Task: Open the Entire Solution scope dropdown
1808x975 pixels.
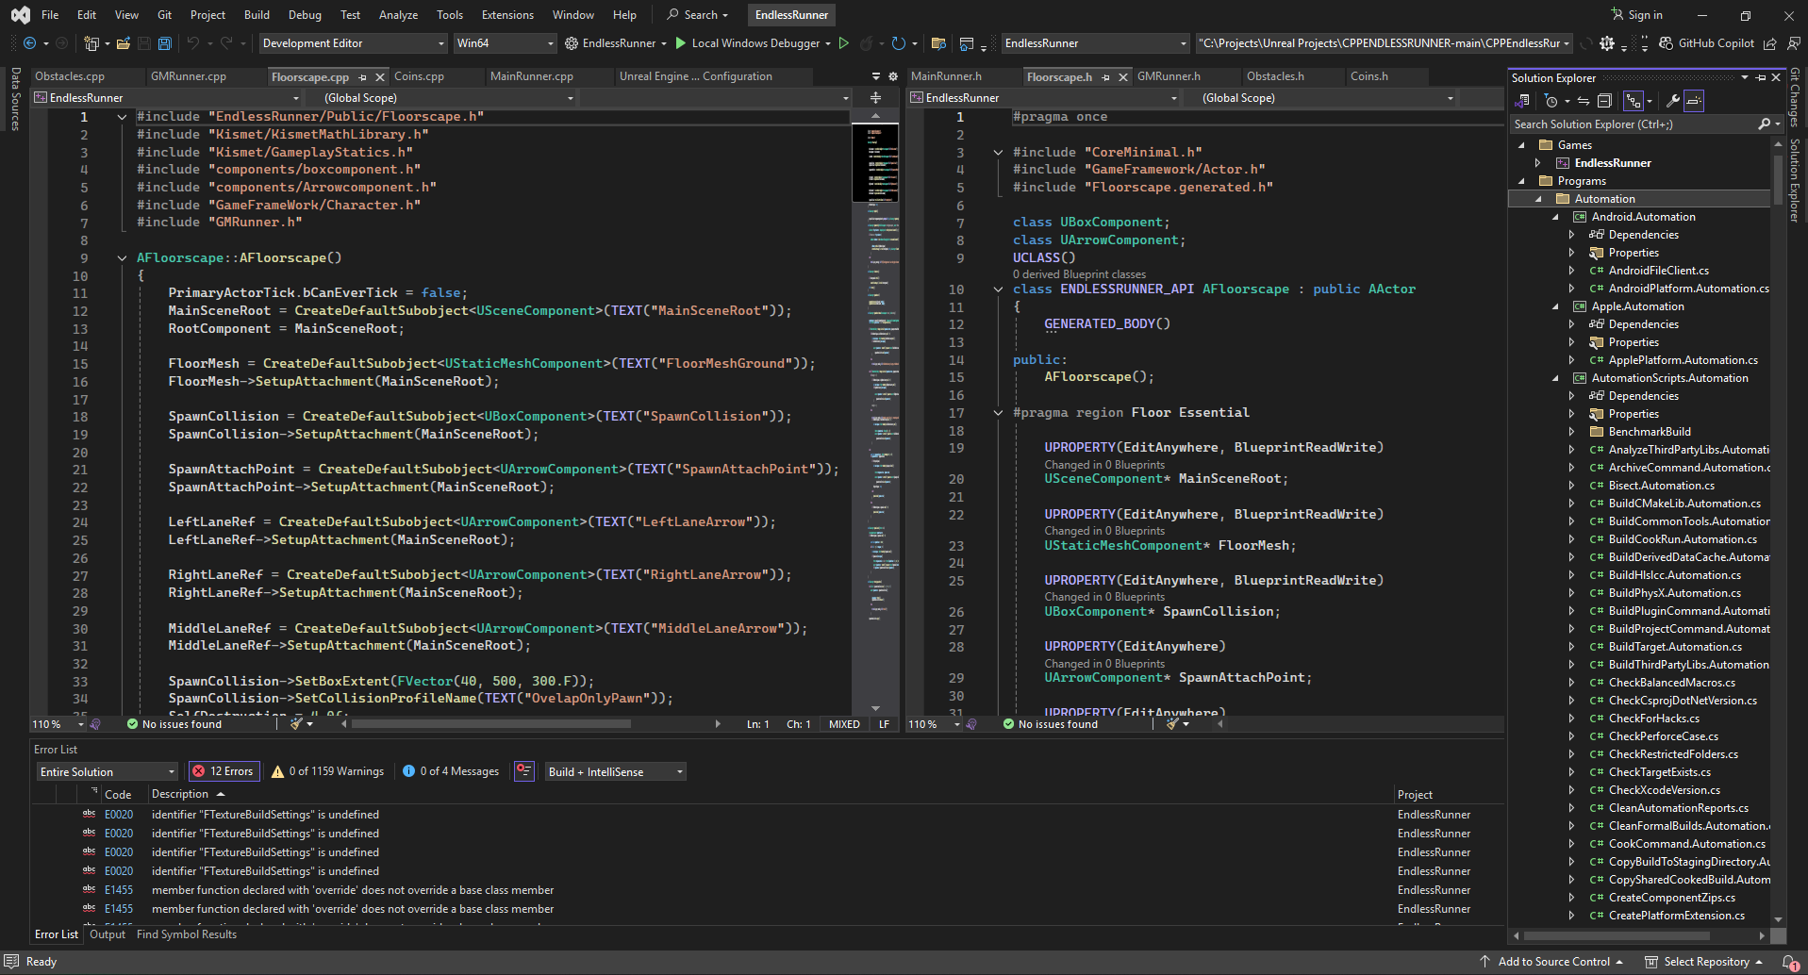Action: click(108, 772)
